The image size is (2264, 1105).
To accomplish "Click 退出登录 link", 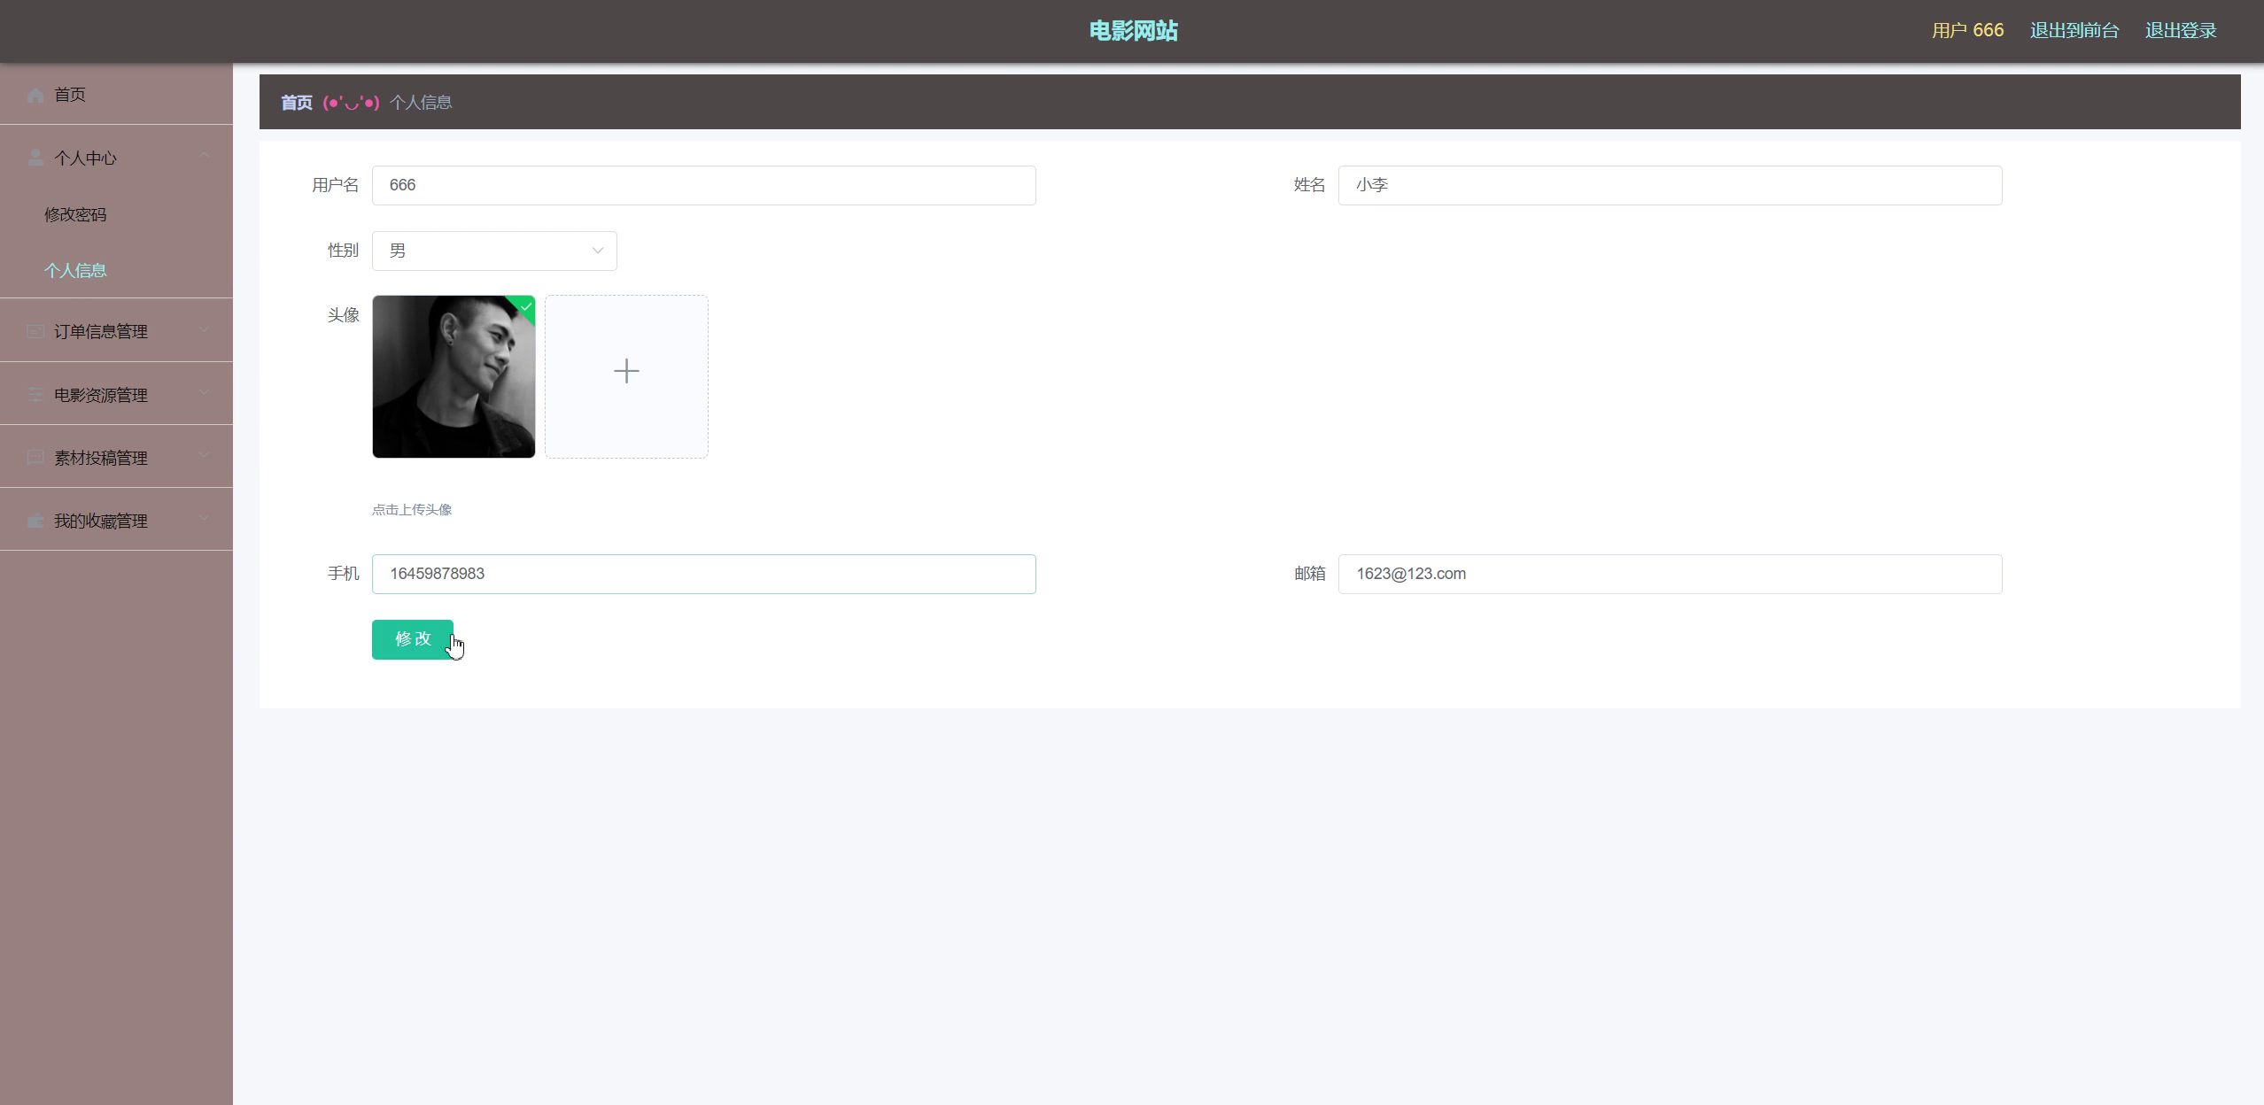I will pyautogui.click(x=2181, y=31).
